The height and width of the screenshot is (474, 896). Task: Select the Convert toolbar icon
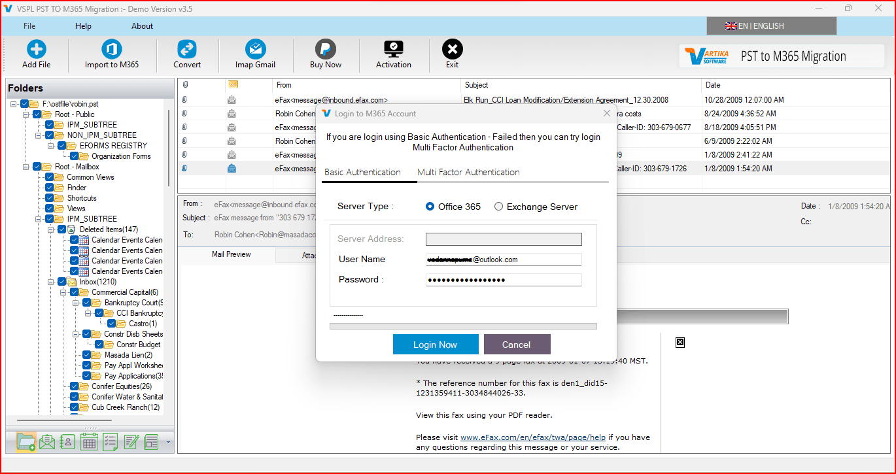(x=187, y=50)
